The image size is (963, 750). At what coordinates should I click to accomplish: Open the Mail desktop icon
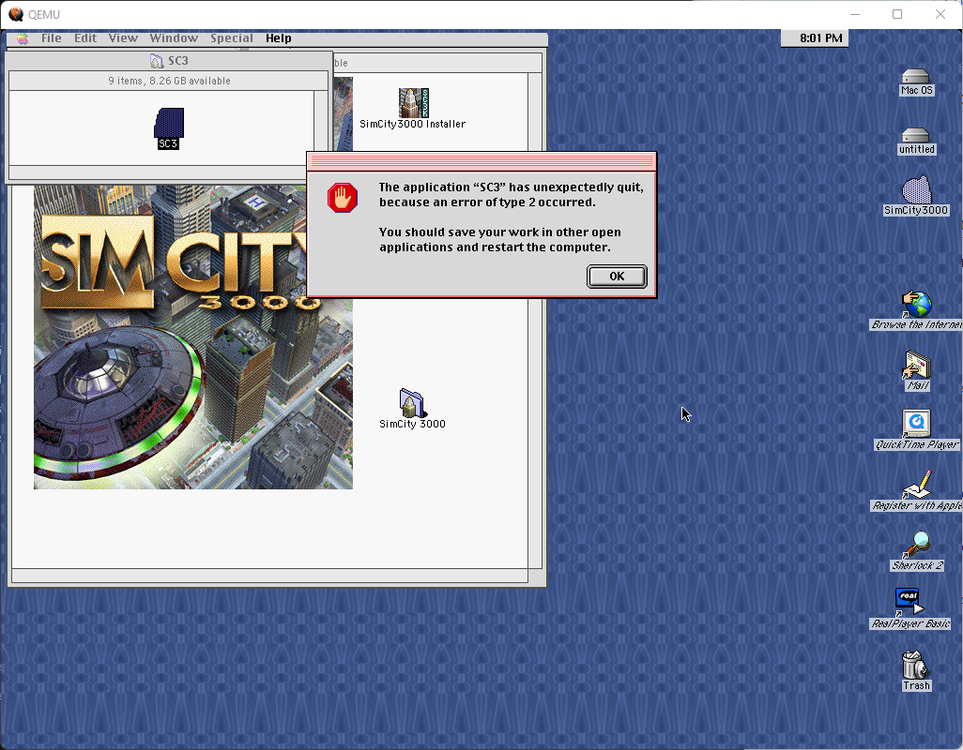[x=916, y=366]
